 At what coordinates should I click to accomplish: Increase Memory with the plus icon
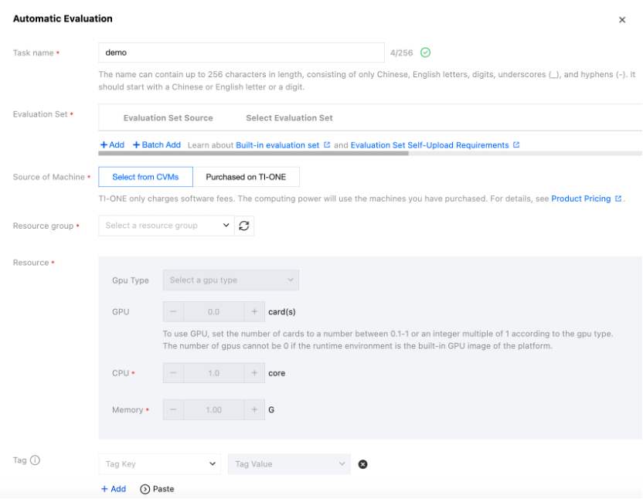pos(254,410)
